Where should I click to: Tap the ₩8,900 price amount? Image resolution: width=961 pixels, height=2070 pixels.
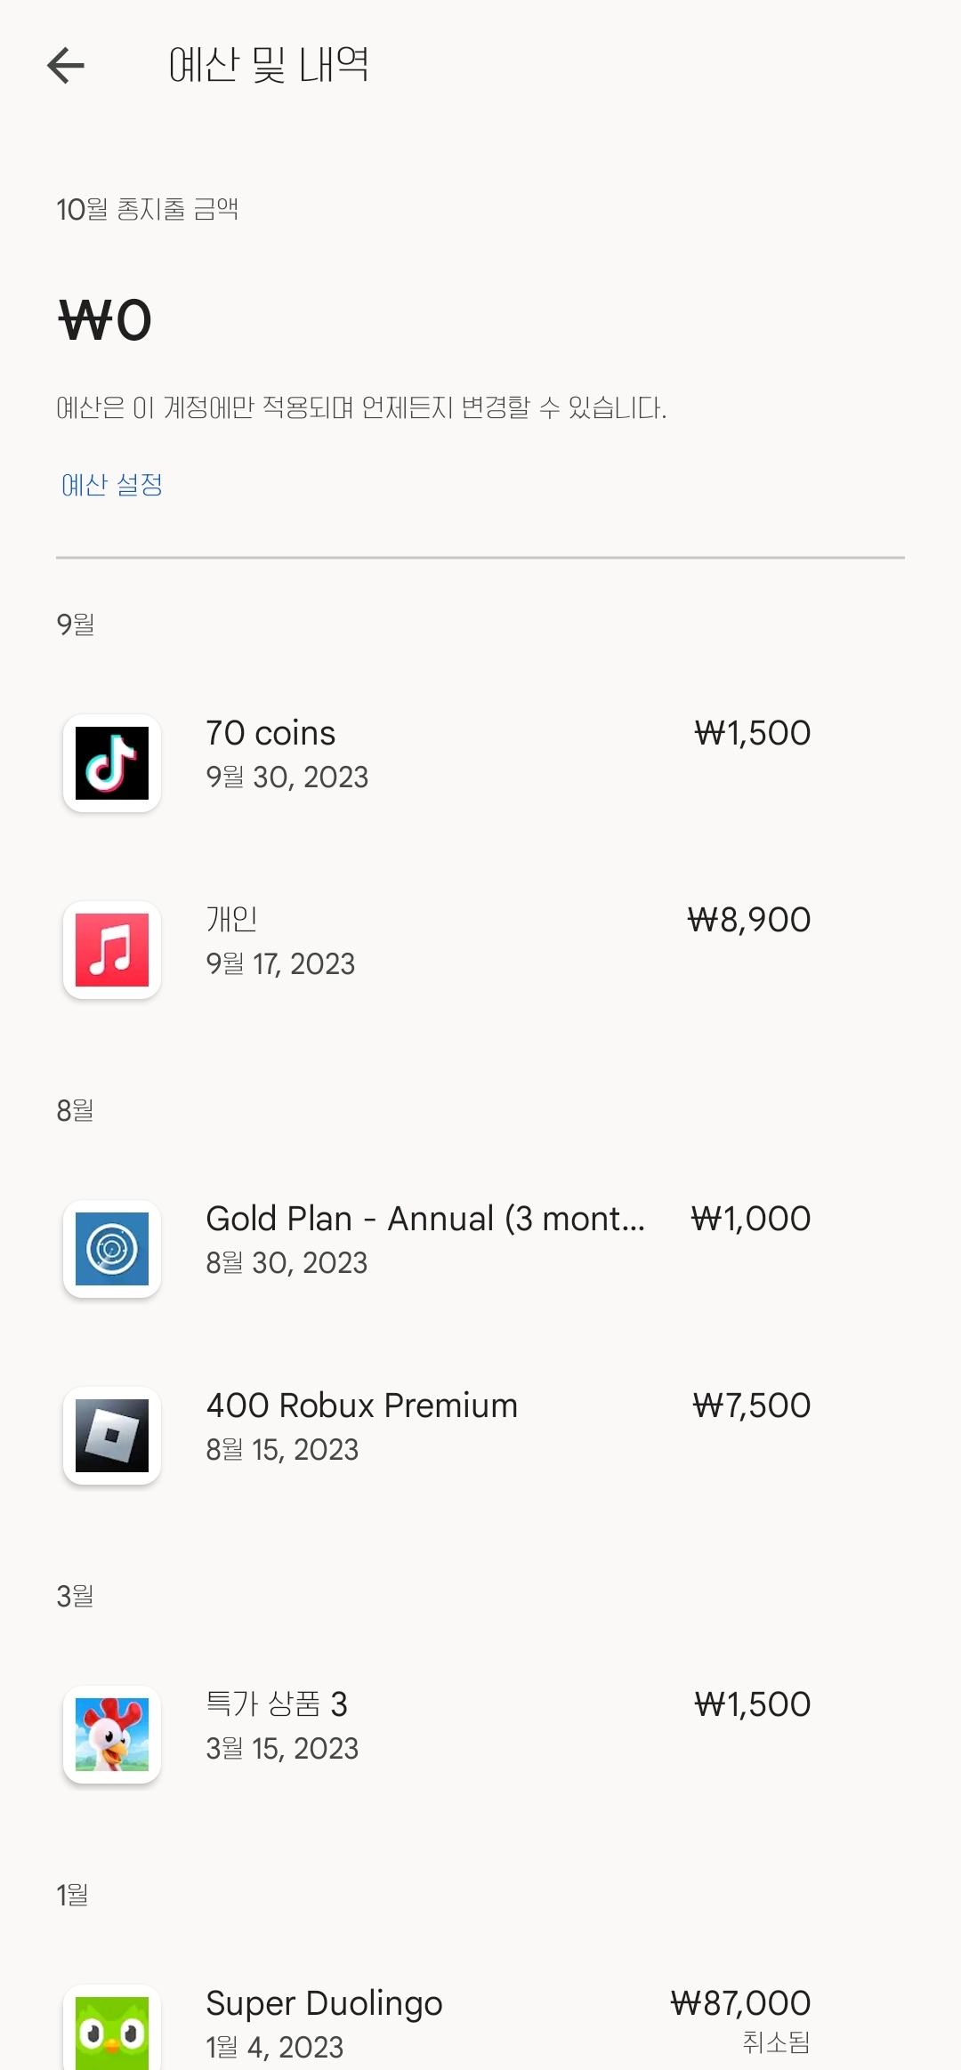click(749, 920)
